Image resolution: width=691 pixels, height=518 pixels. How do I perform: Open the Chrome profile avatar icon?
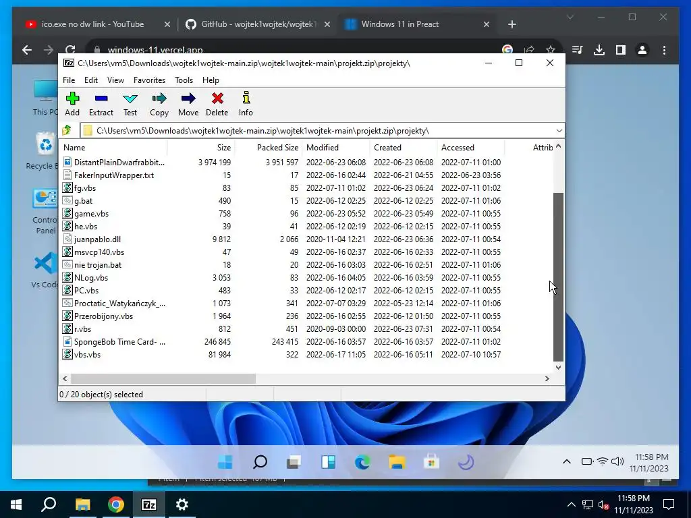(x=642, y=50)
